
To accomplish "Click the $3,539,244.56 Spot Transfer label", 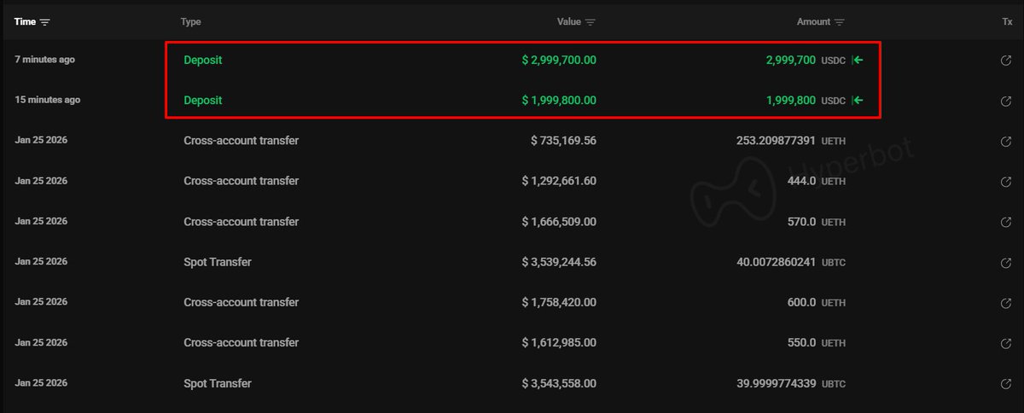I will click(x=218, y=262).
